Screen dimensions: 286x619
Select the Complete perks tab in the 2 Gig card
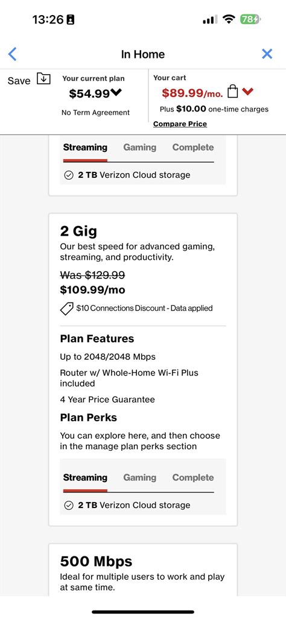[x=193, y=478]
